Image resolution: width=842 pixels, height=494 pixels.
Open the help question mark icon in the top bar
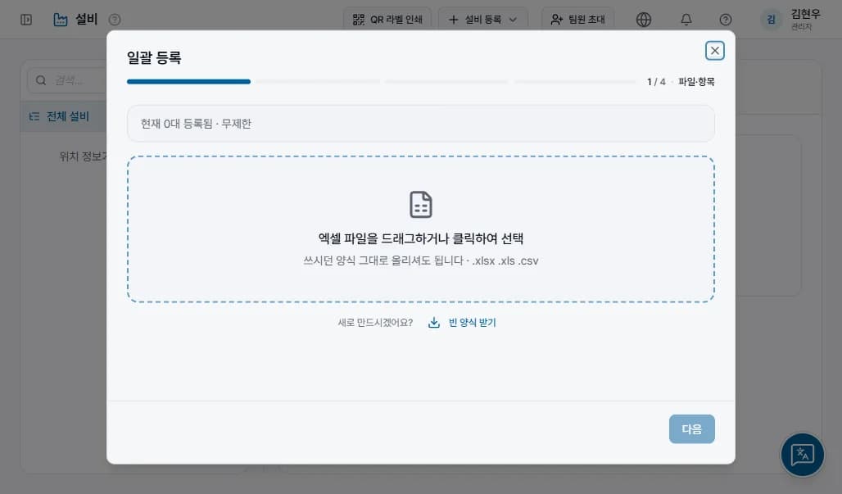pyautogui.click(x=725, y=20)
